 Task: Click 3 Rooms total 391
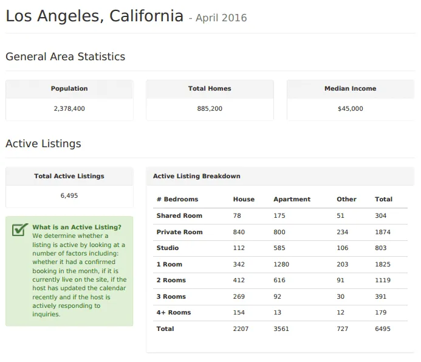381,297
